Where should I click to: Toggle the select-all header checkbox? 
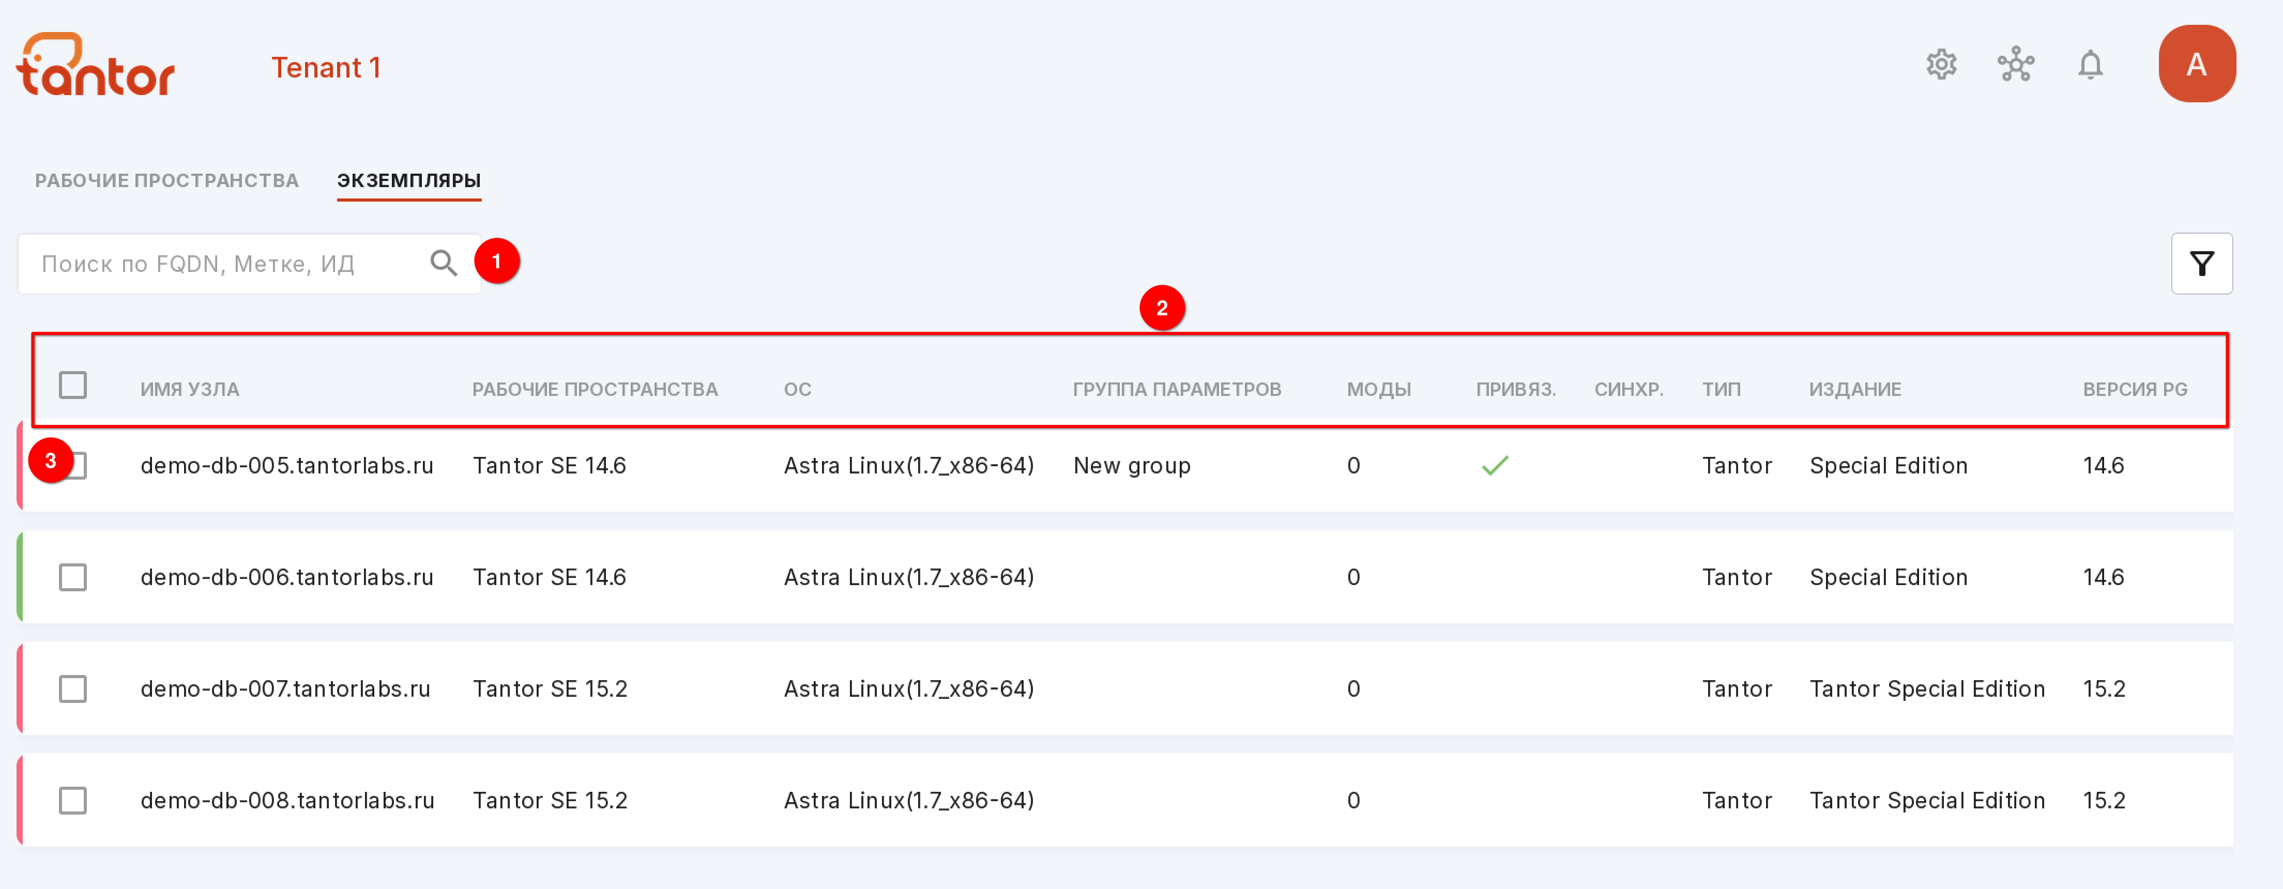point(73,386)
